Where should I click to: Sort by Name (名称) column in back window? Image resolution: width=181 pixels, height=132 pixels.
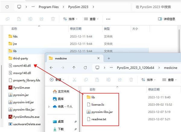(14, 29)
